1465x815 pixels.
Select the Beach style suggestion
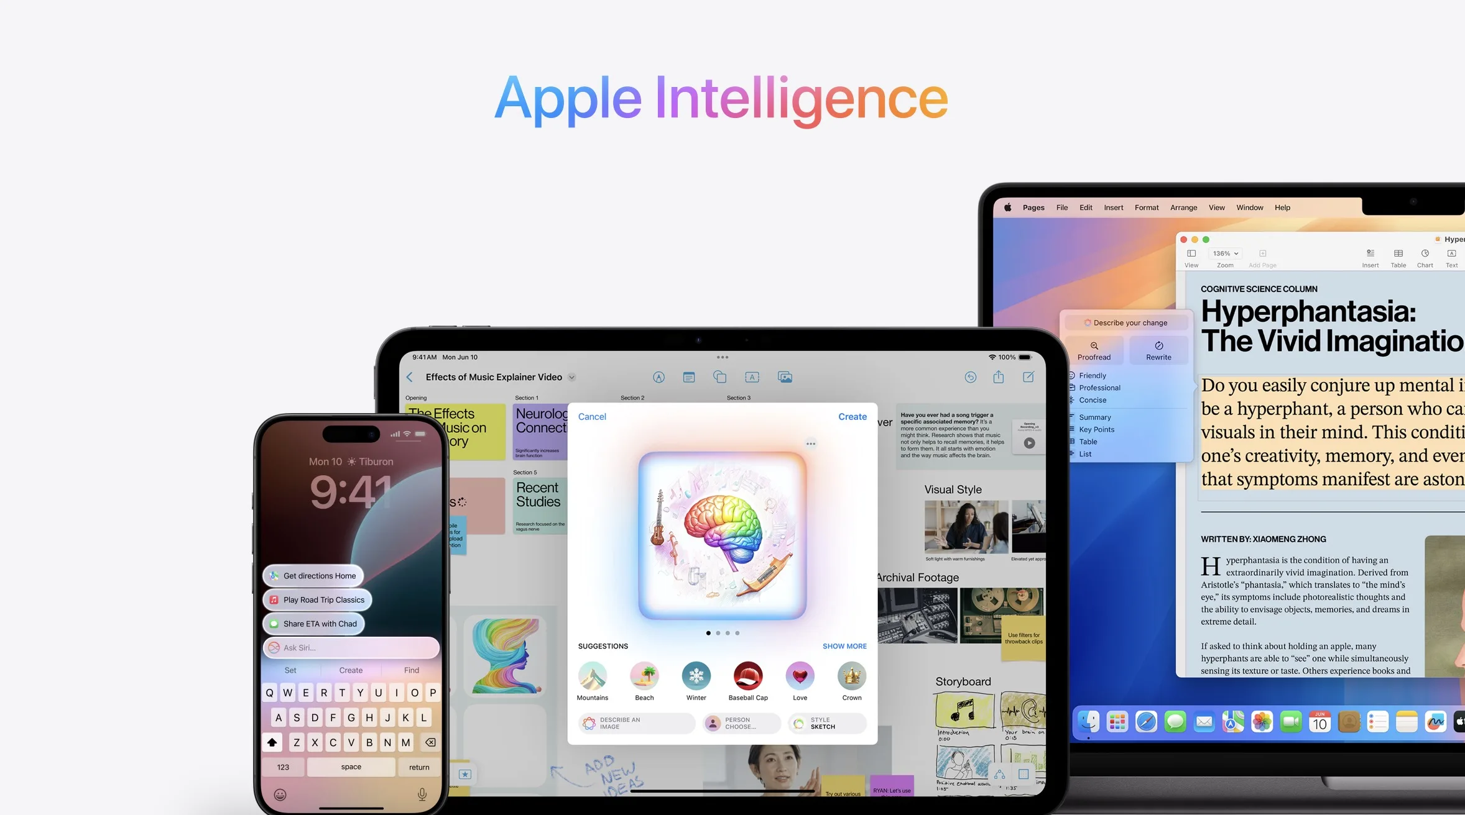click(642, 678)
